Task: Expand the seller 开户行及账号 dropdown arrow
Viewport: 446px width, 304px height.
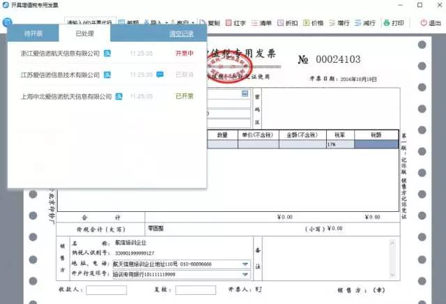Action: tap(245, 275)
